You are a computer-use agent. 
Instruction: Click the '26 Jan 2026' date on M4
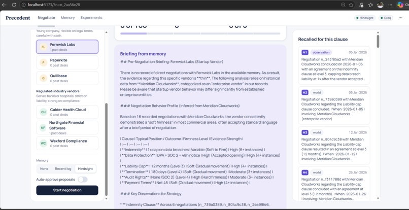click(x=358, y=172)
